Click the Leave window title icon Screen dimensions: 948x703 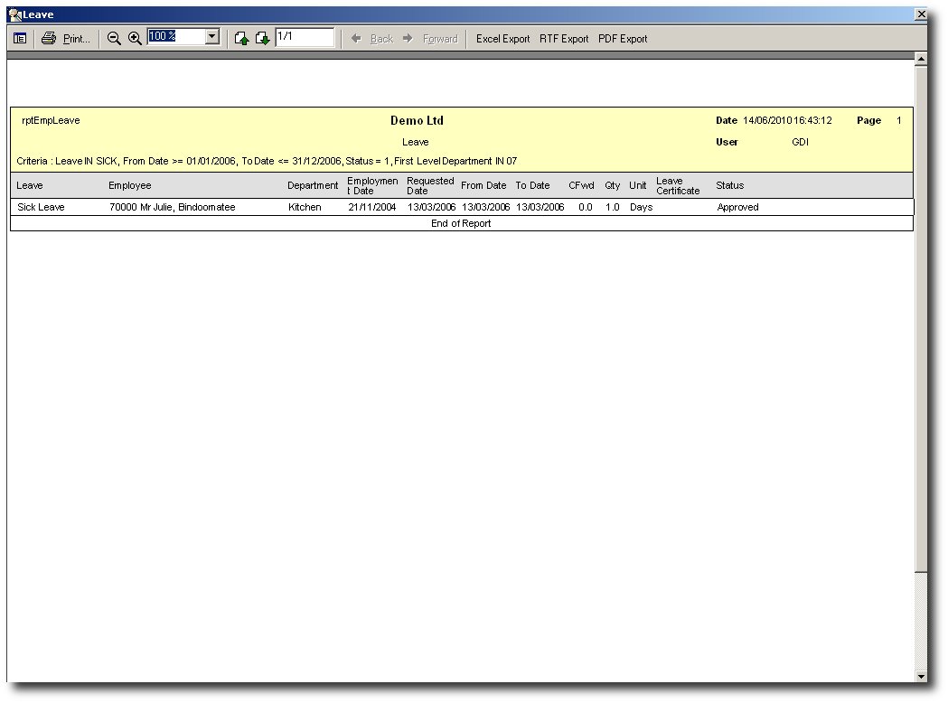[x=14, y=14]
